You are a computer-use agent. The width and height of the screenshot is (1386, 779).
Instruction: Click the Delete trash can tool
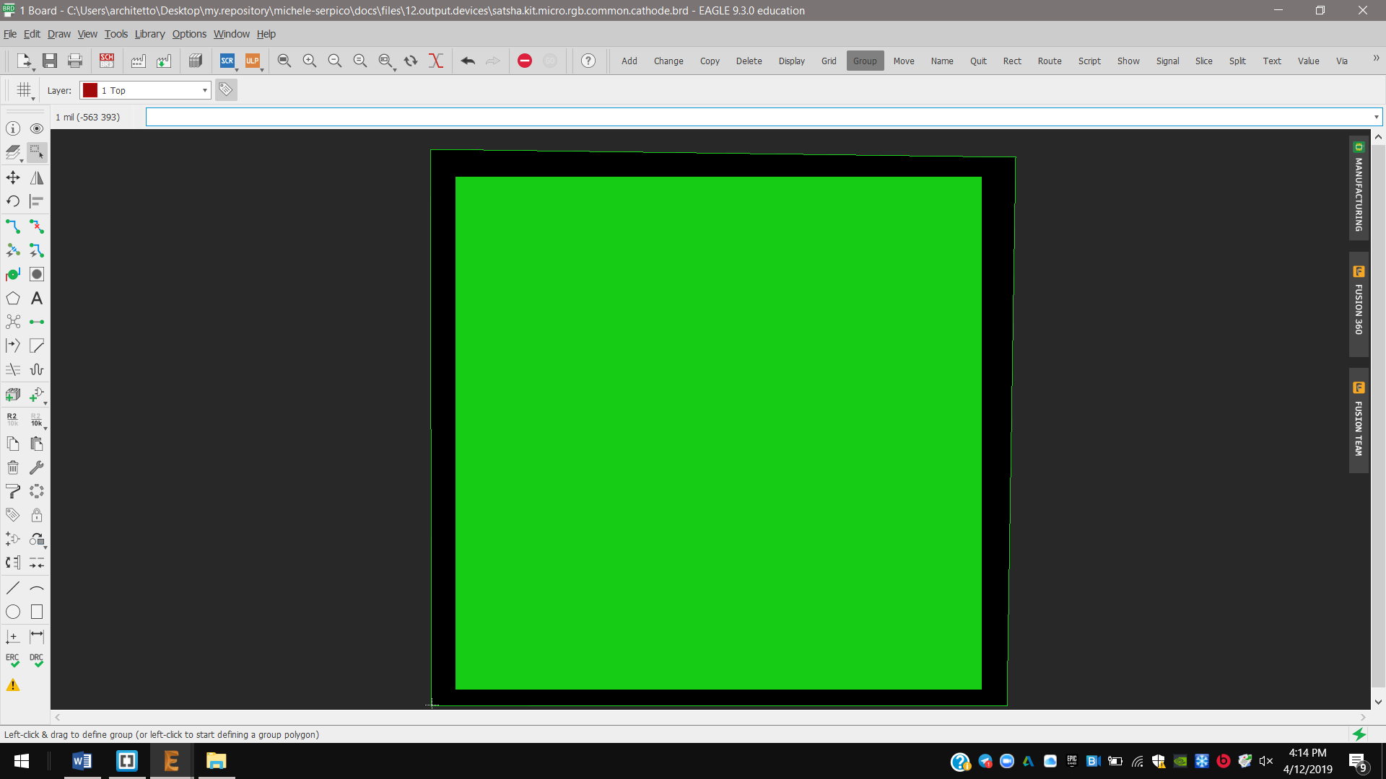(x=13, y=467)
